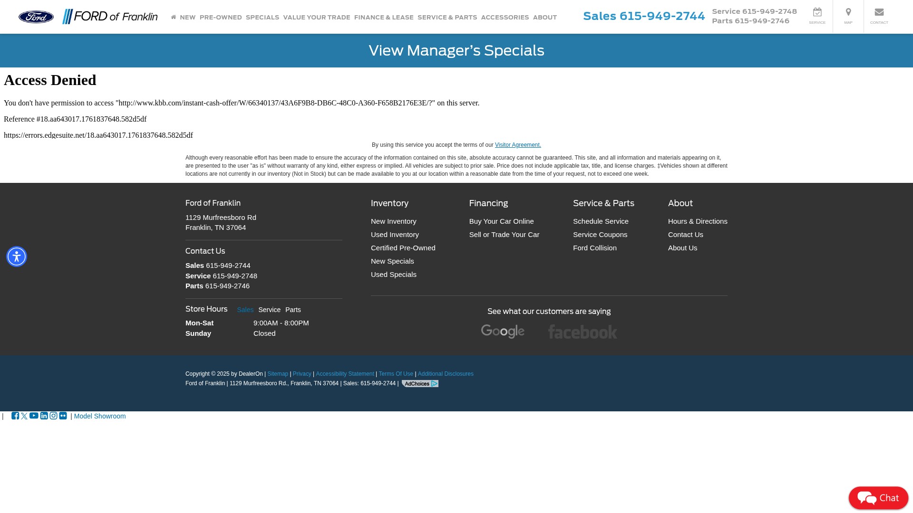Open Hours & Directions footer link
The height and width of the screenshot is (513, 913).
click(698, 221)
